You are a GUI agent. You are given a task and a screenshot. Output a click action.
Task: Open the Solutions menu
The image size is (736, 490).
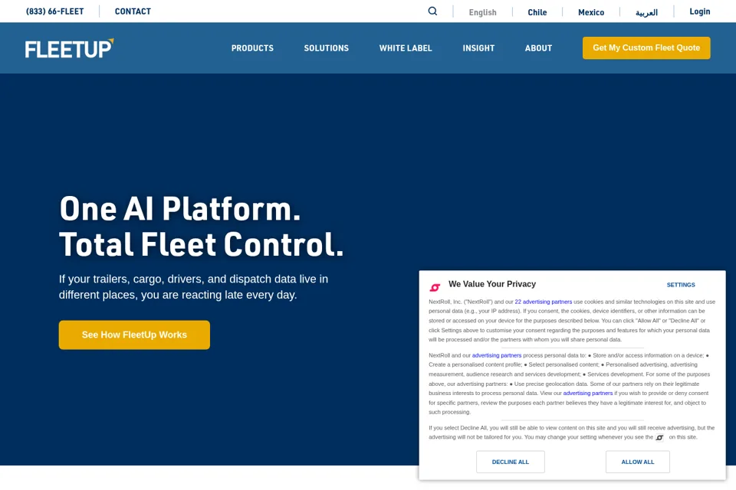point(327,47)
